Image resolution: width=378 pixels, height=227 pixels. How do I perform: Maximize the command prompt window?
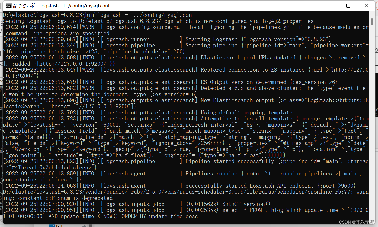pyautogui.click(x=349, y=6)
